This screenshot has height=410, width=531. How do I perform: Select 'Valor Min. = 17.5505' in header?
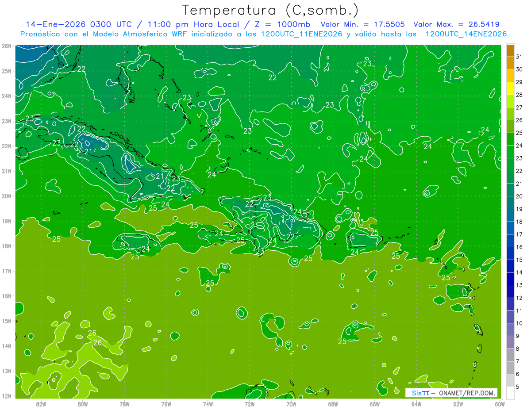tap(362, 24)
